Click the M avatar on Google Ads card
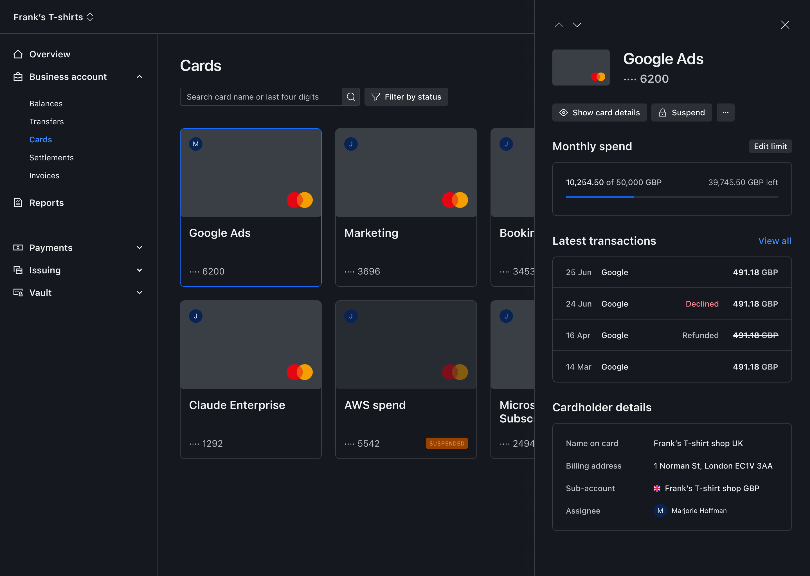 point(196,144)
